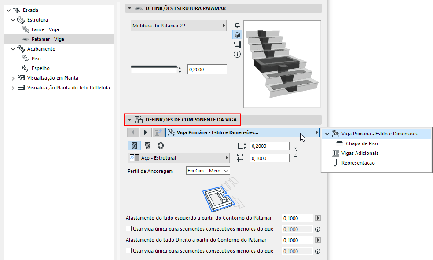This screenshot has width=433, height=260.
Task: Expand Visualização em Planta node
Action: tap(13, 78)
